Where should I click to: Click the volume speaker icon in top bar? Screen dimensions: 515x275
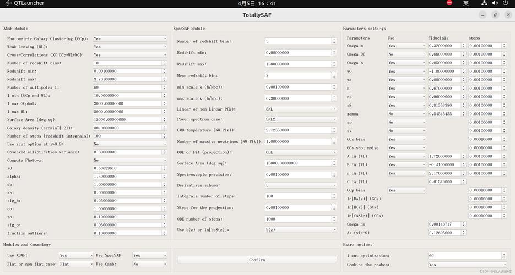point(495,3)
